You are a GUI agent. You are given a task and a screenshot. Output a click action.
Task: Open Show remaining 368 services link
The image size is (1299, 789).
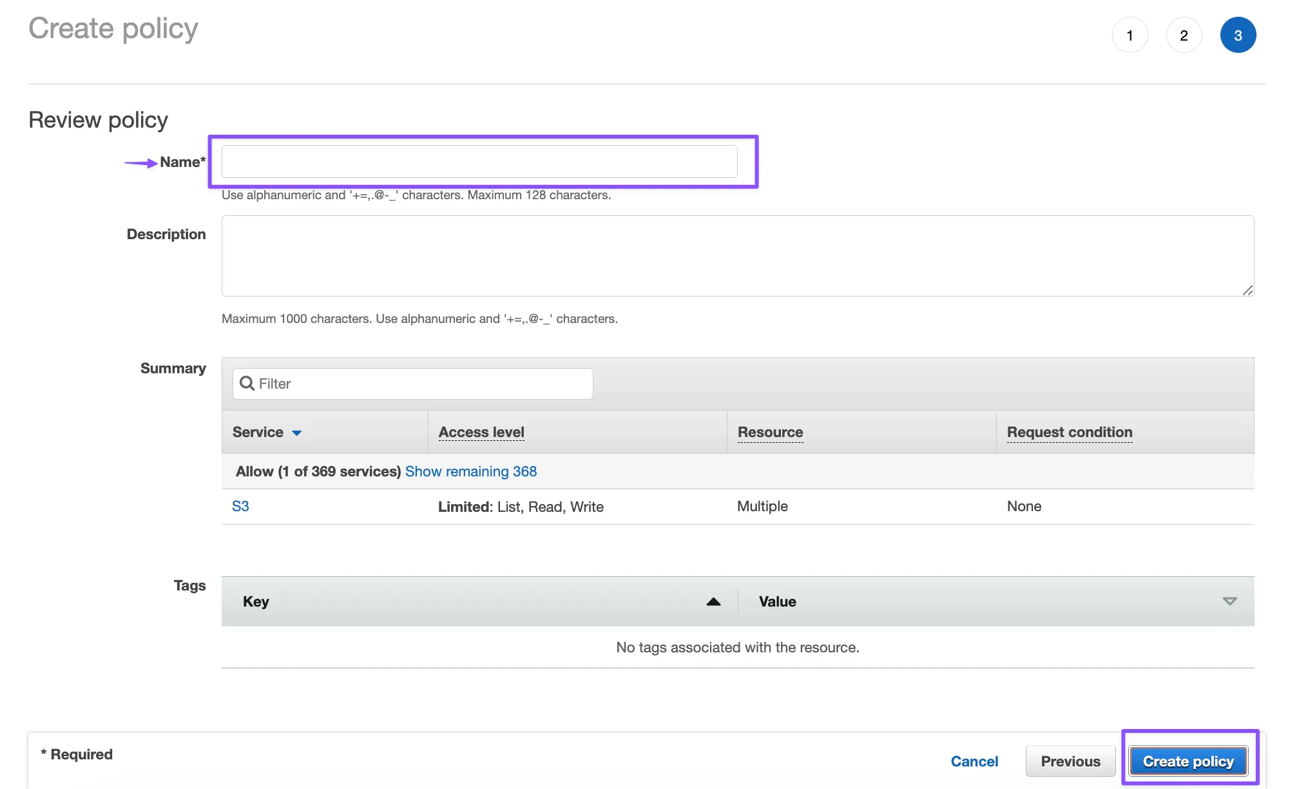[470, 471]
